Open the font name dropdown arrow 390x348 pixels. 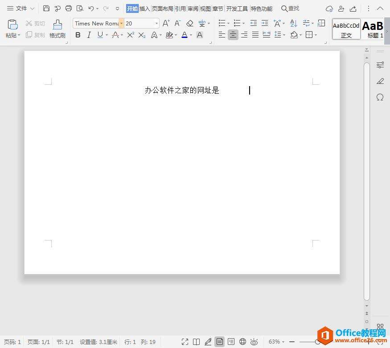[x=121, y=23]
